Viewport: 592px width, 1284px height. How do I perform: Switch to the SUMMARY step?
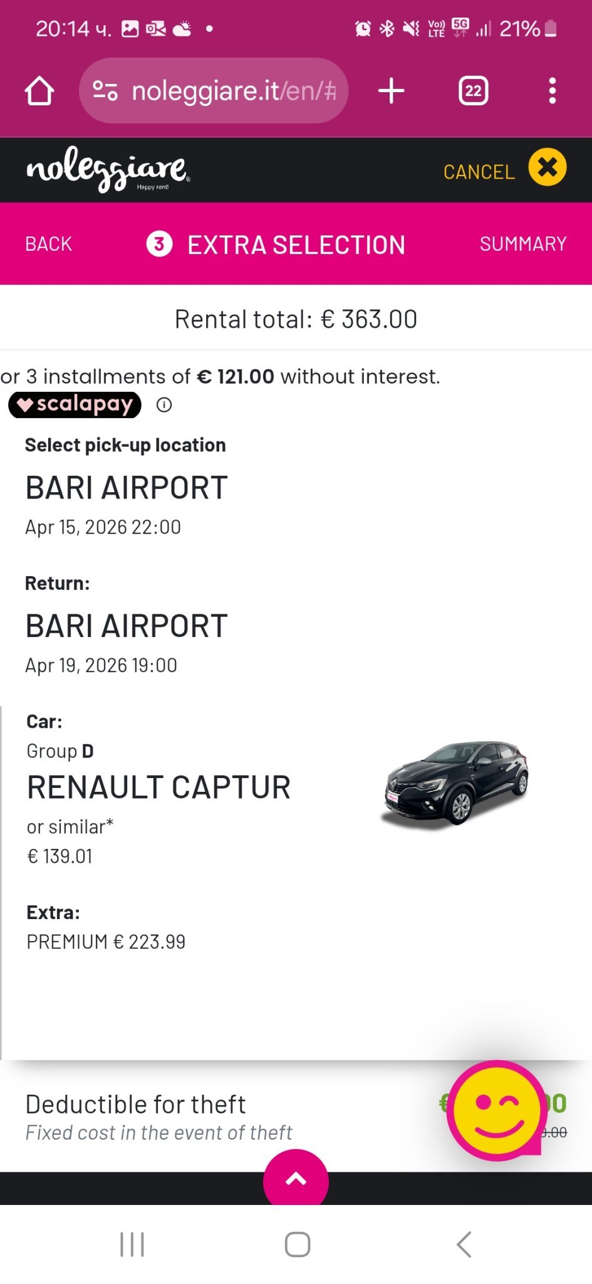(523, 244)
